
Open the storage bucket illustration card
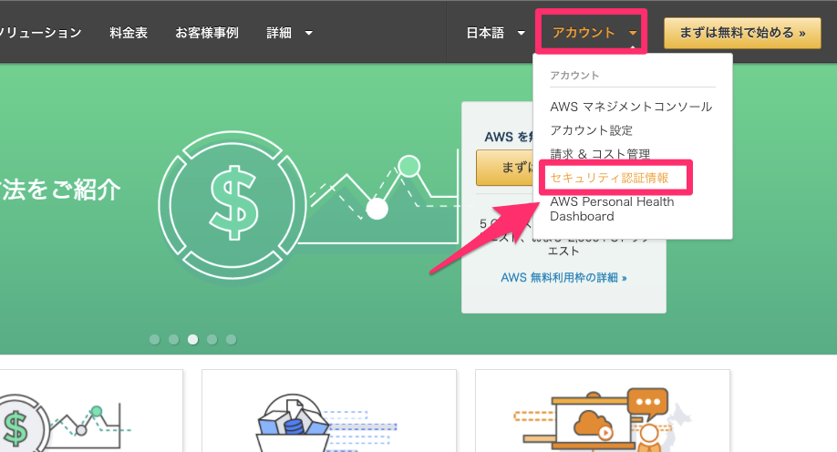pos(329,410)
